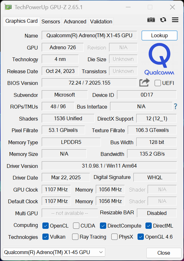Toggle the Vulkan checkbox

click(46, 237)
